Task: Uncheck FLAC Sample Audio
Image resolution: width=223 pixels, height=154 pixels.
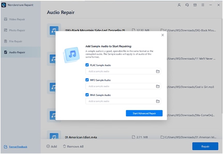Action: coord(87,65)
